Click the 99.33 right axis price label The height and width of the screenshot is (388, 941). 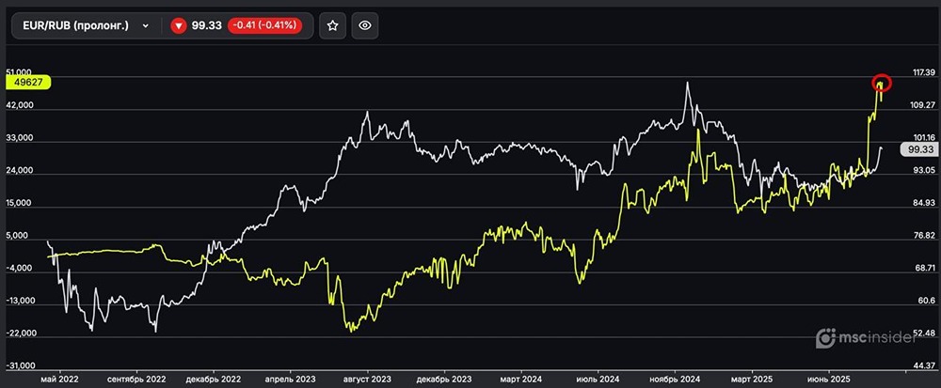918,149
